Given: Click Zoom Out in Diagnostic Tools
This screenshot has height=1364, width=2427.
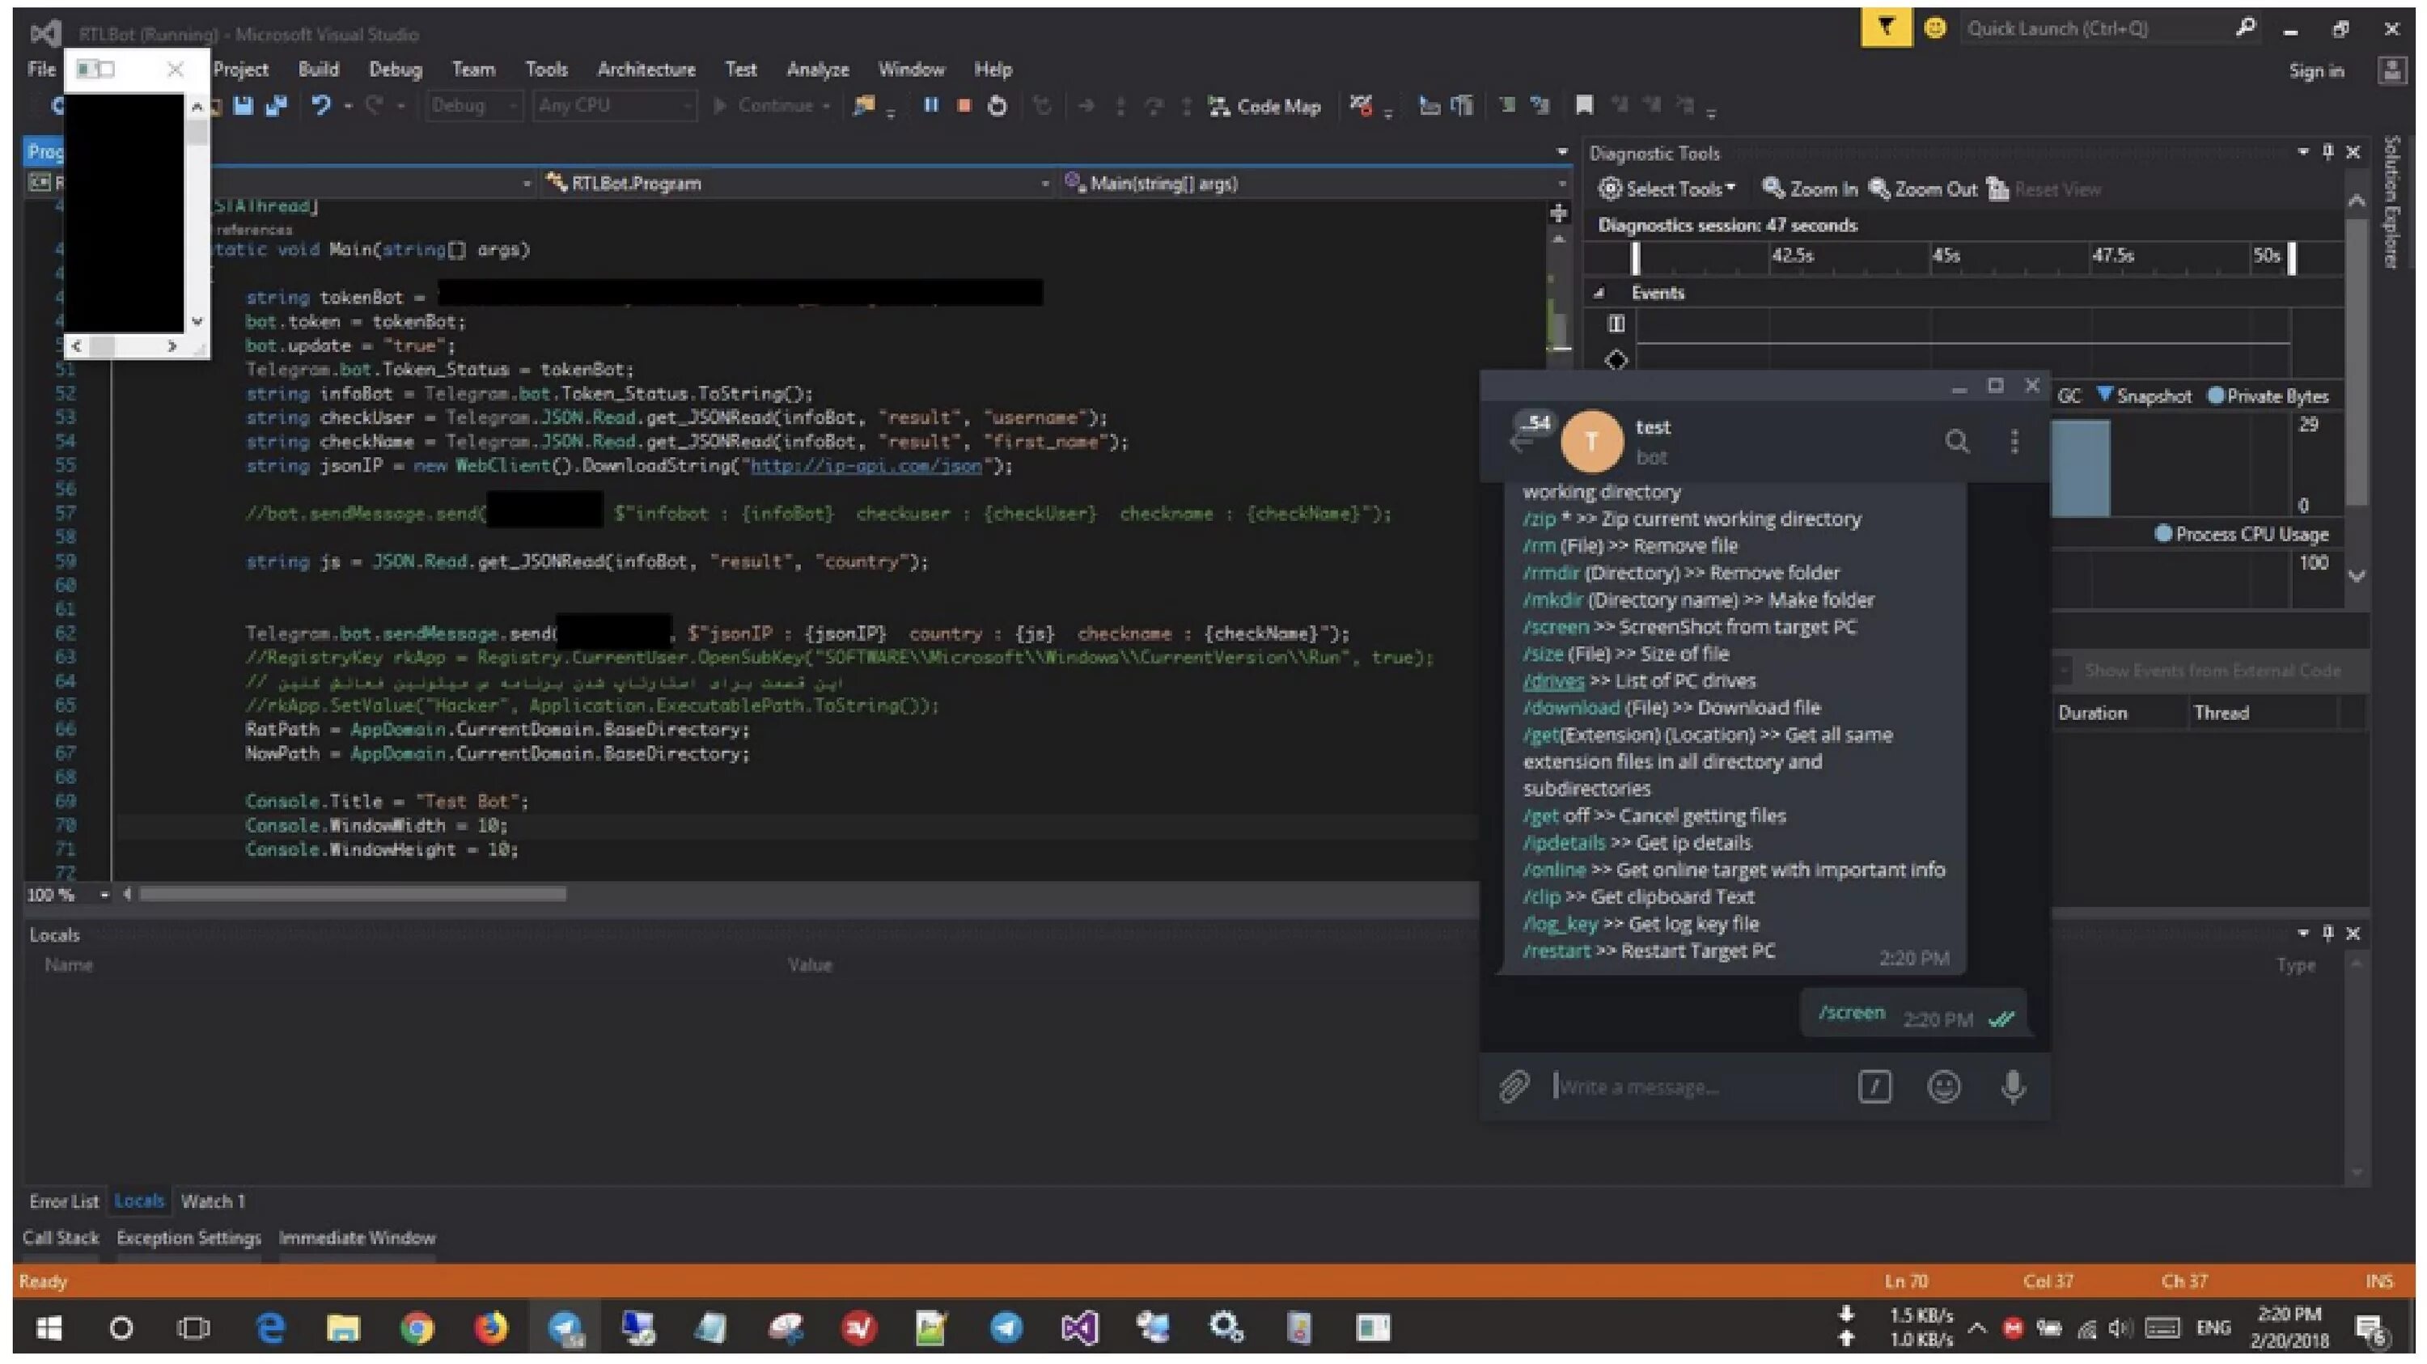Looking at the screenshot, I should (x=1922, y=189).
